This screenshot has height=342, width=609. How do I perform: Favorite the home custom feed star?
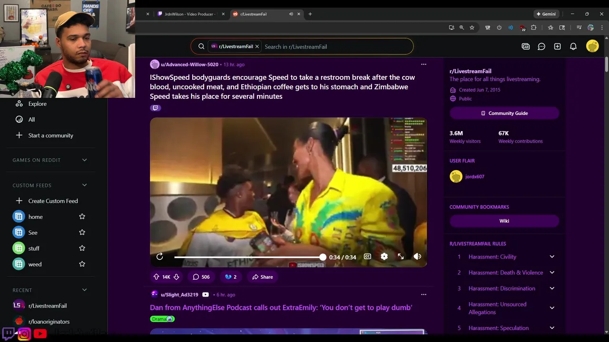coord(82,217)
